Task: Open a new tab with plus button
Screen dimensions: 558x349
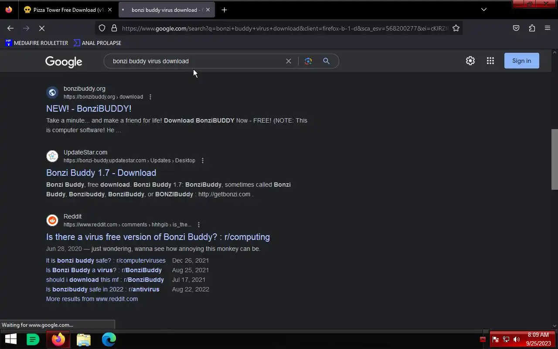Action: 224,10
